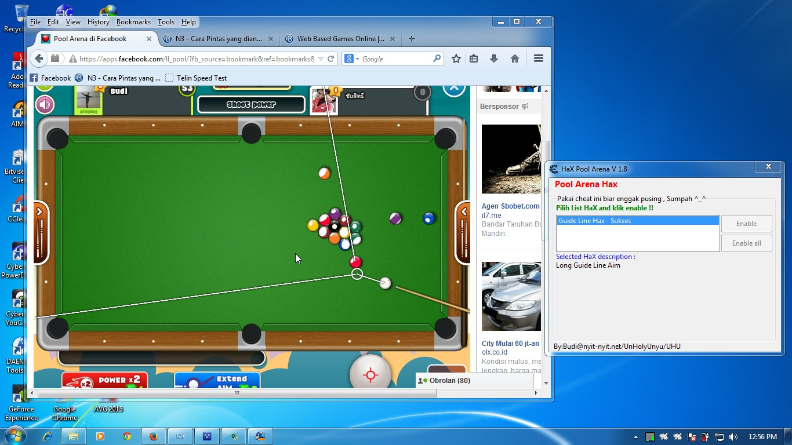792x445 pixels.
Task: Select Guide Line Hax - Sukses list item
Action: click(638, 221)
